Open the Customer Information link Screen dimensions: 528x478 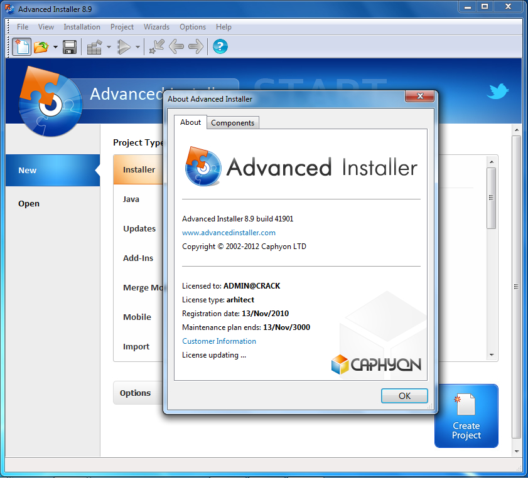[x=218, y=341]
